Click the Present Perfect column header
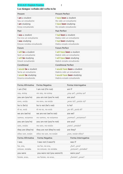 click(63, 14)
